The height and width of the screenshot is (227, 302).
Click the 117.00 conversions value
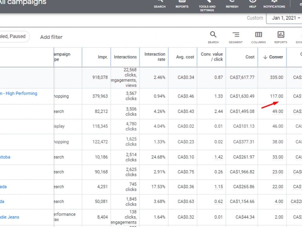point(276,96)
